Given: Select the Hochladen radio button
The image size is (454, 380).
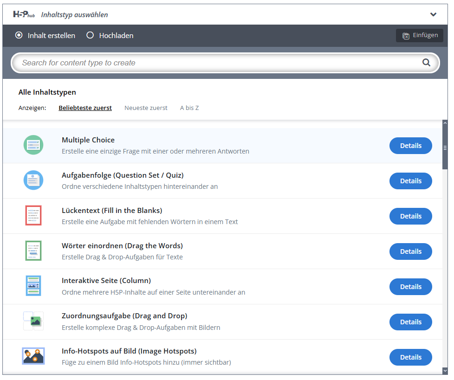Looking at the screenshot, I should click(91, 35).
